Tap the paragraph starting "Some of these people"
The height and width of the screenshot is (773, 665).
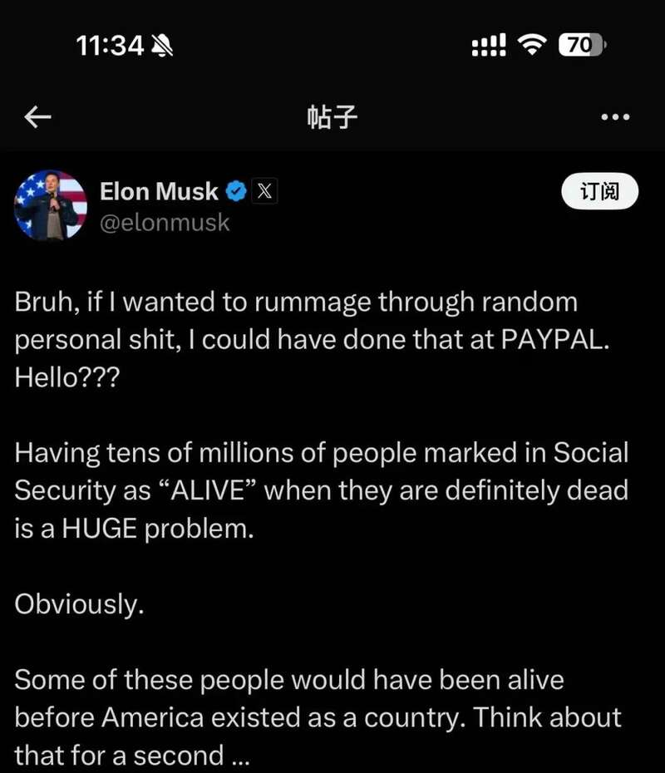(318, 716)
